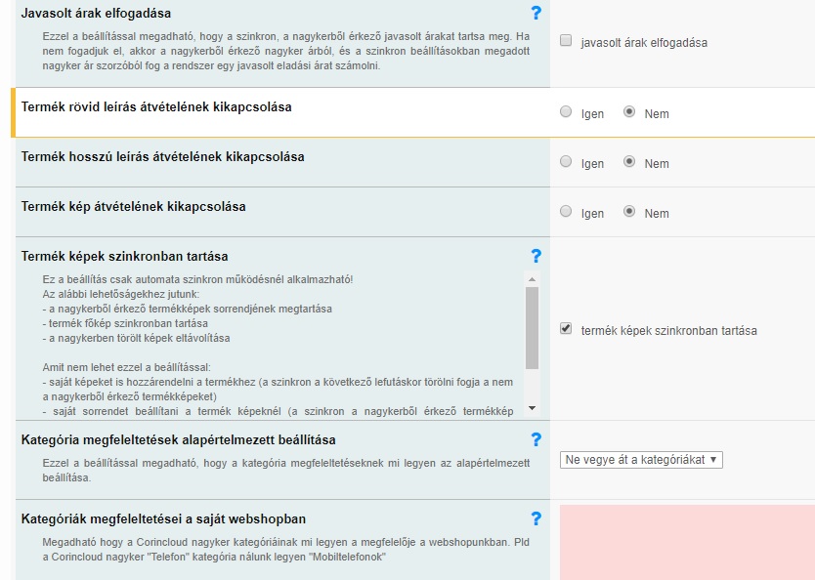This screenshot has width=815, height=580.
Task: Click help icon for Termék képek szinkronban tartása
Action: [536, 256]
